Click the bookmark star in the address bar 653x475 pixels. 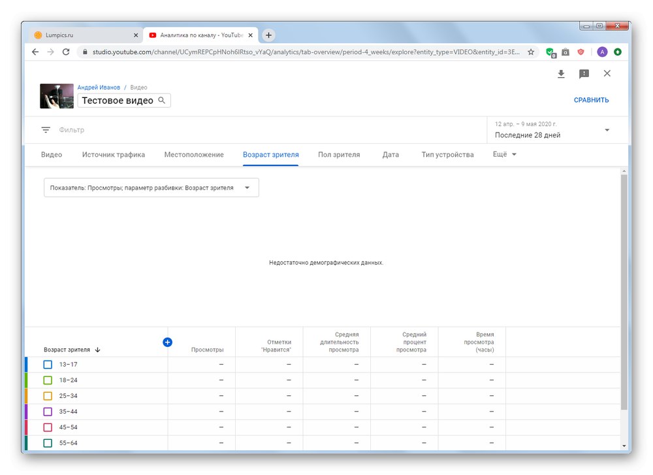532,51
